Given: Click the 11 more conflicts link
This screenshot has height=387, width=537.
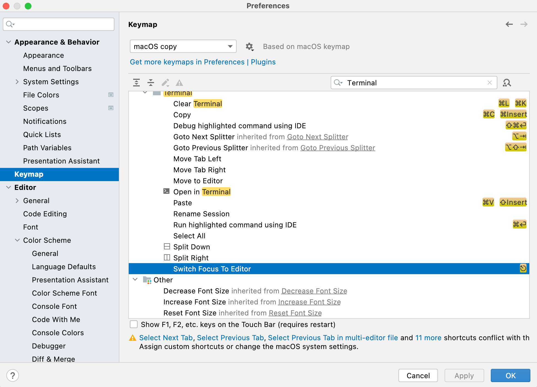Looking at the screenshot, I should coord(428,338).
